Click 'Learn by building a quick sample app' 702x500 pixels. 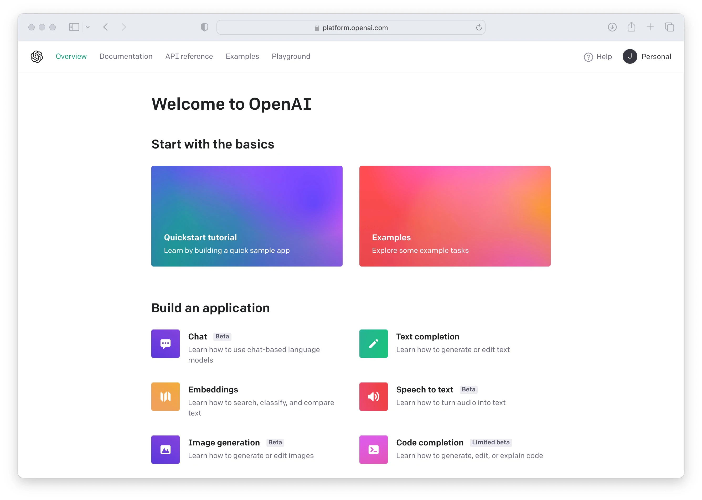pos(227,250)
